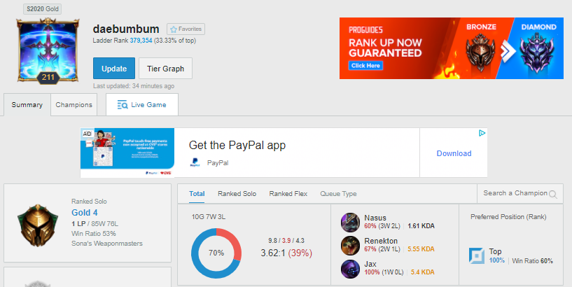The width and height of the screenshot is (572, 287).
Task: Switch to the Champions tab
Action: pyautogui.click(x=74, y=105)
